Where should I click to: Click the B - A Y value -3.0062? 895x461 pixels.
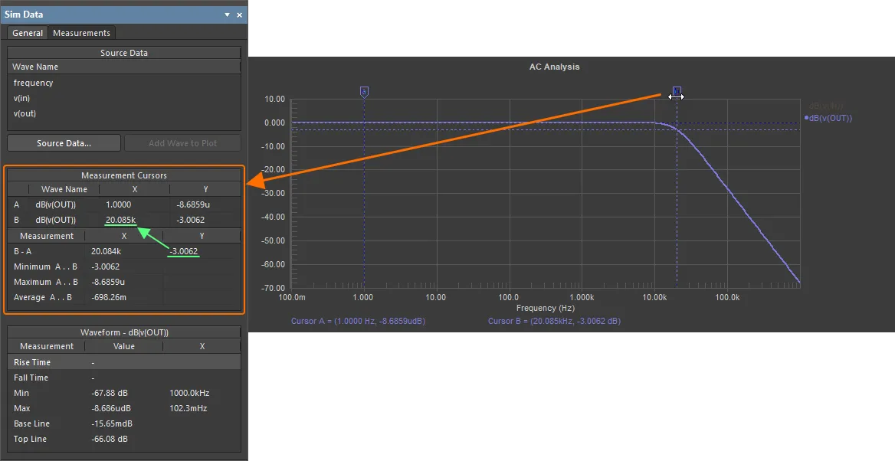pyautogui.click(x=184, y=251)
